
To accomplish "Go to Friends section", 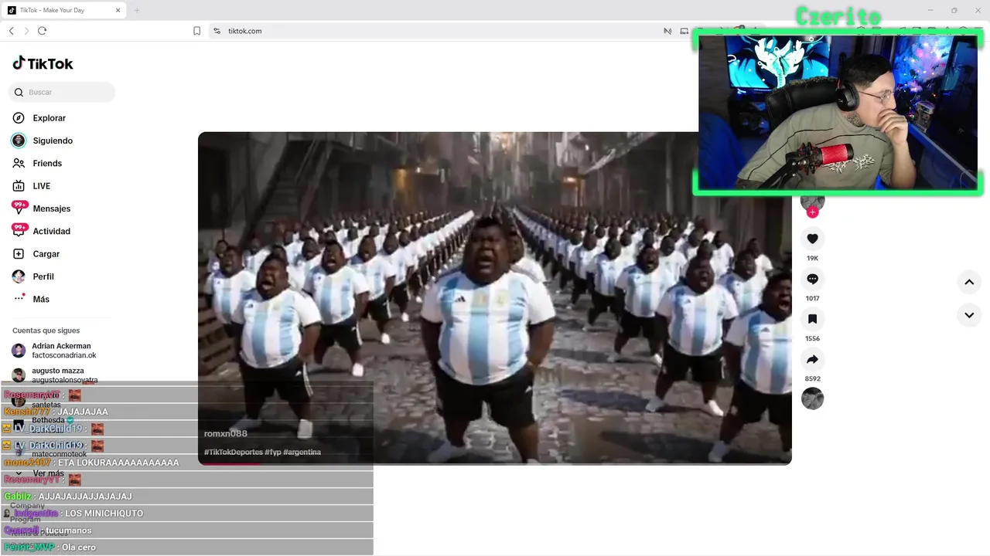I will coord(47,164).
